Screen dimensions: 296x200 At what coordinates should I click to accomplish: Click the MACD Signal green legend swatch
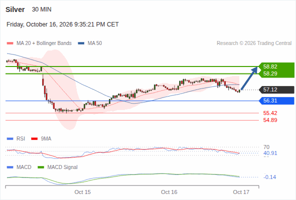pyautogui.click(x=41, y=167)
